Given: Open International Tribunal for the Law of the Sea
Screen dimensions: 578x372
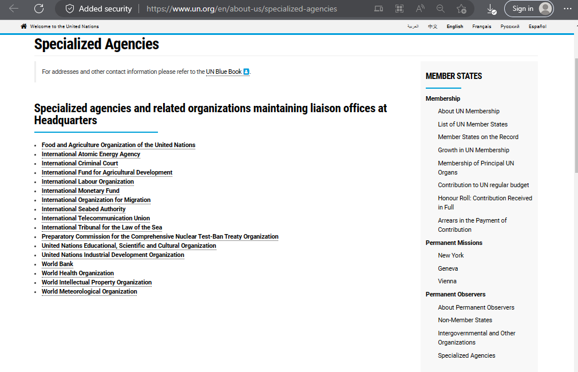Looking at the screenshot, I should pos(102,227).
